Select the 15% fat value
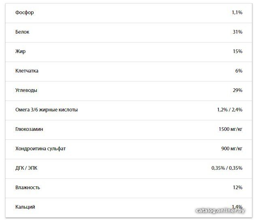This screenshot has width=254, height=220. [x=237, y=51]
